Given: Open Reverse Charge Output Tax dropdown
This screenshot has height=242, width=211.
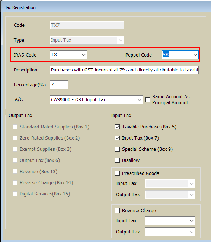Looking at the screenshot, I should [x=170, y=232].
